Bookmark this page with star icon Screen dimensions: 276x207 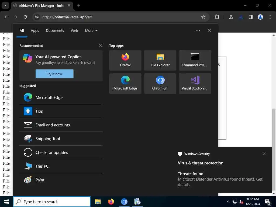click(203, 17)
